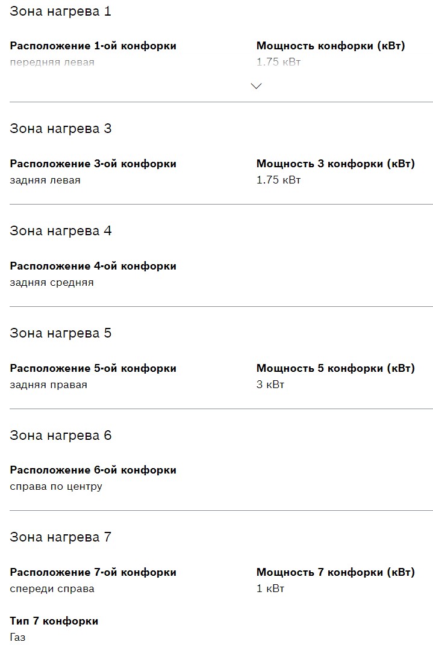The height and width of the screenshot is (645, 433).
Task: Click the Зона нагрева 7 heading
Action: pos(60,537)
